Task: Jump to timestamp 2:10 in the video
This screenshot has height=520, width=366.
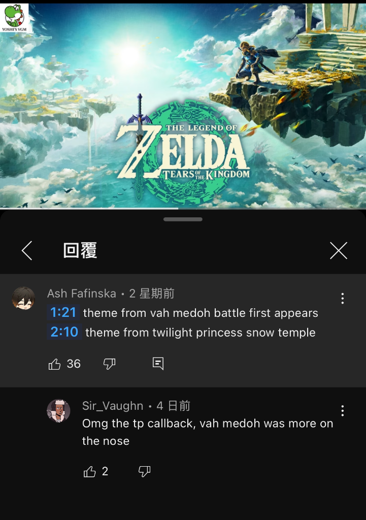Action: (x=64, y=332)
